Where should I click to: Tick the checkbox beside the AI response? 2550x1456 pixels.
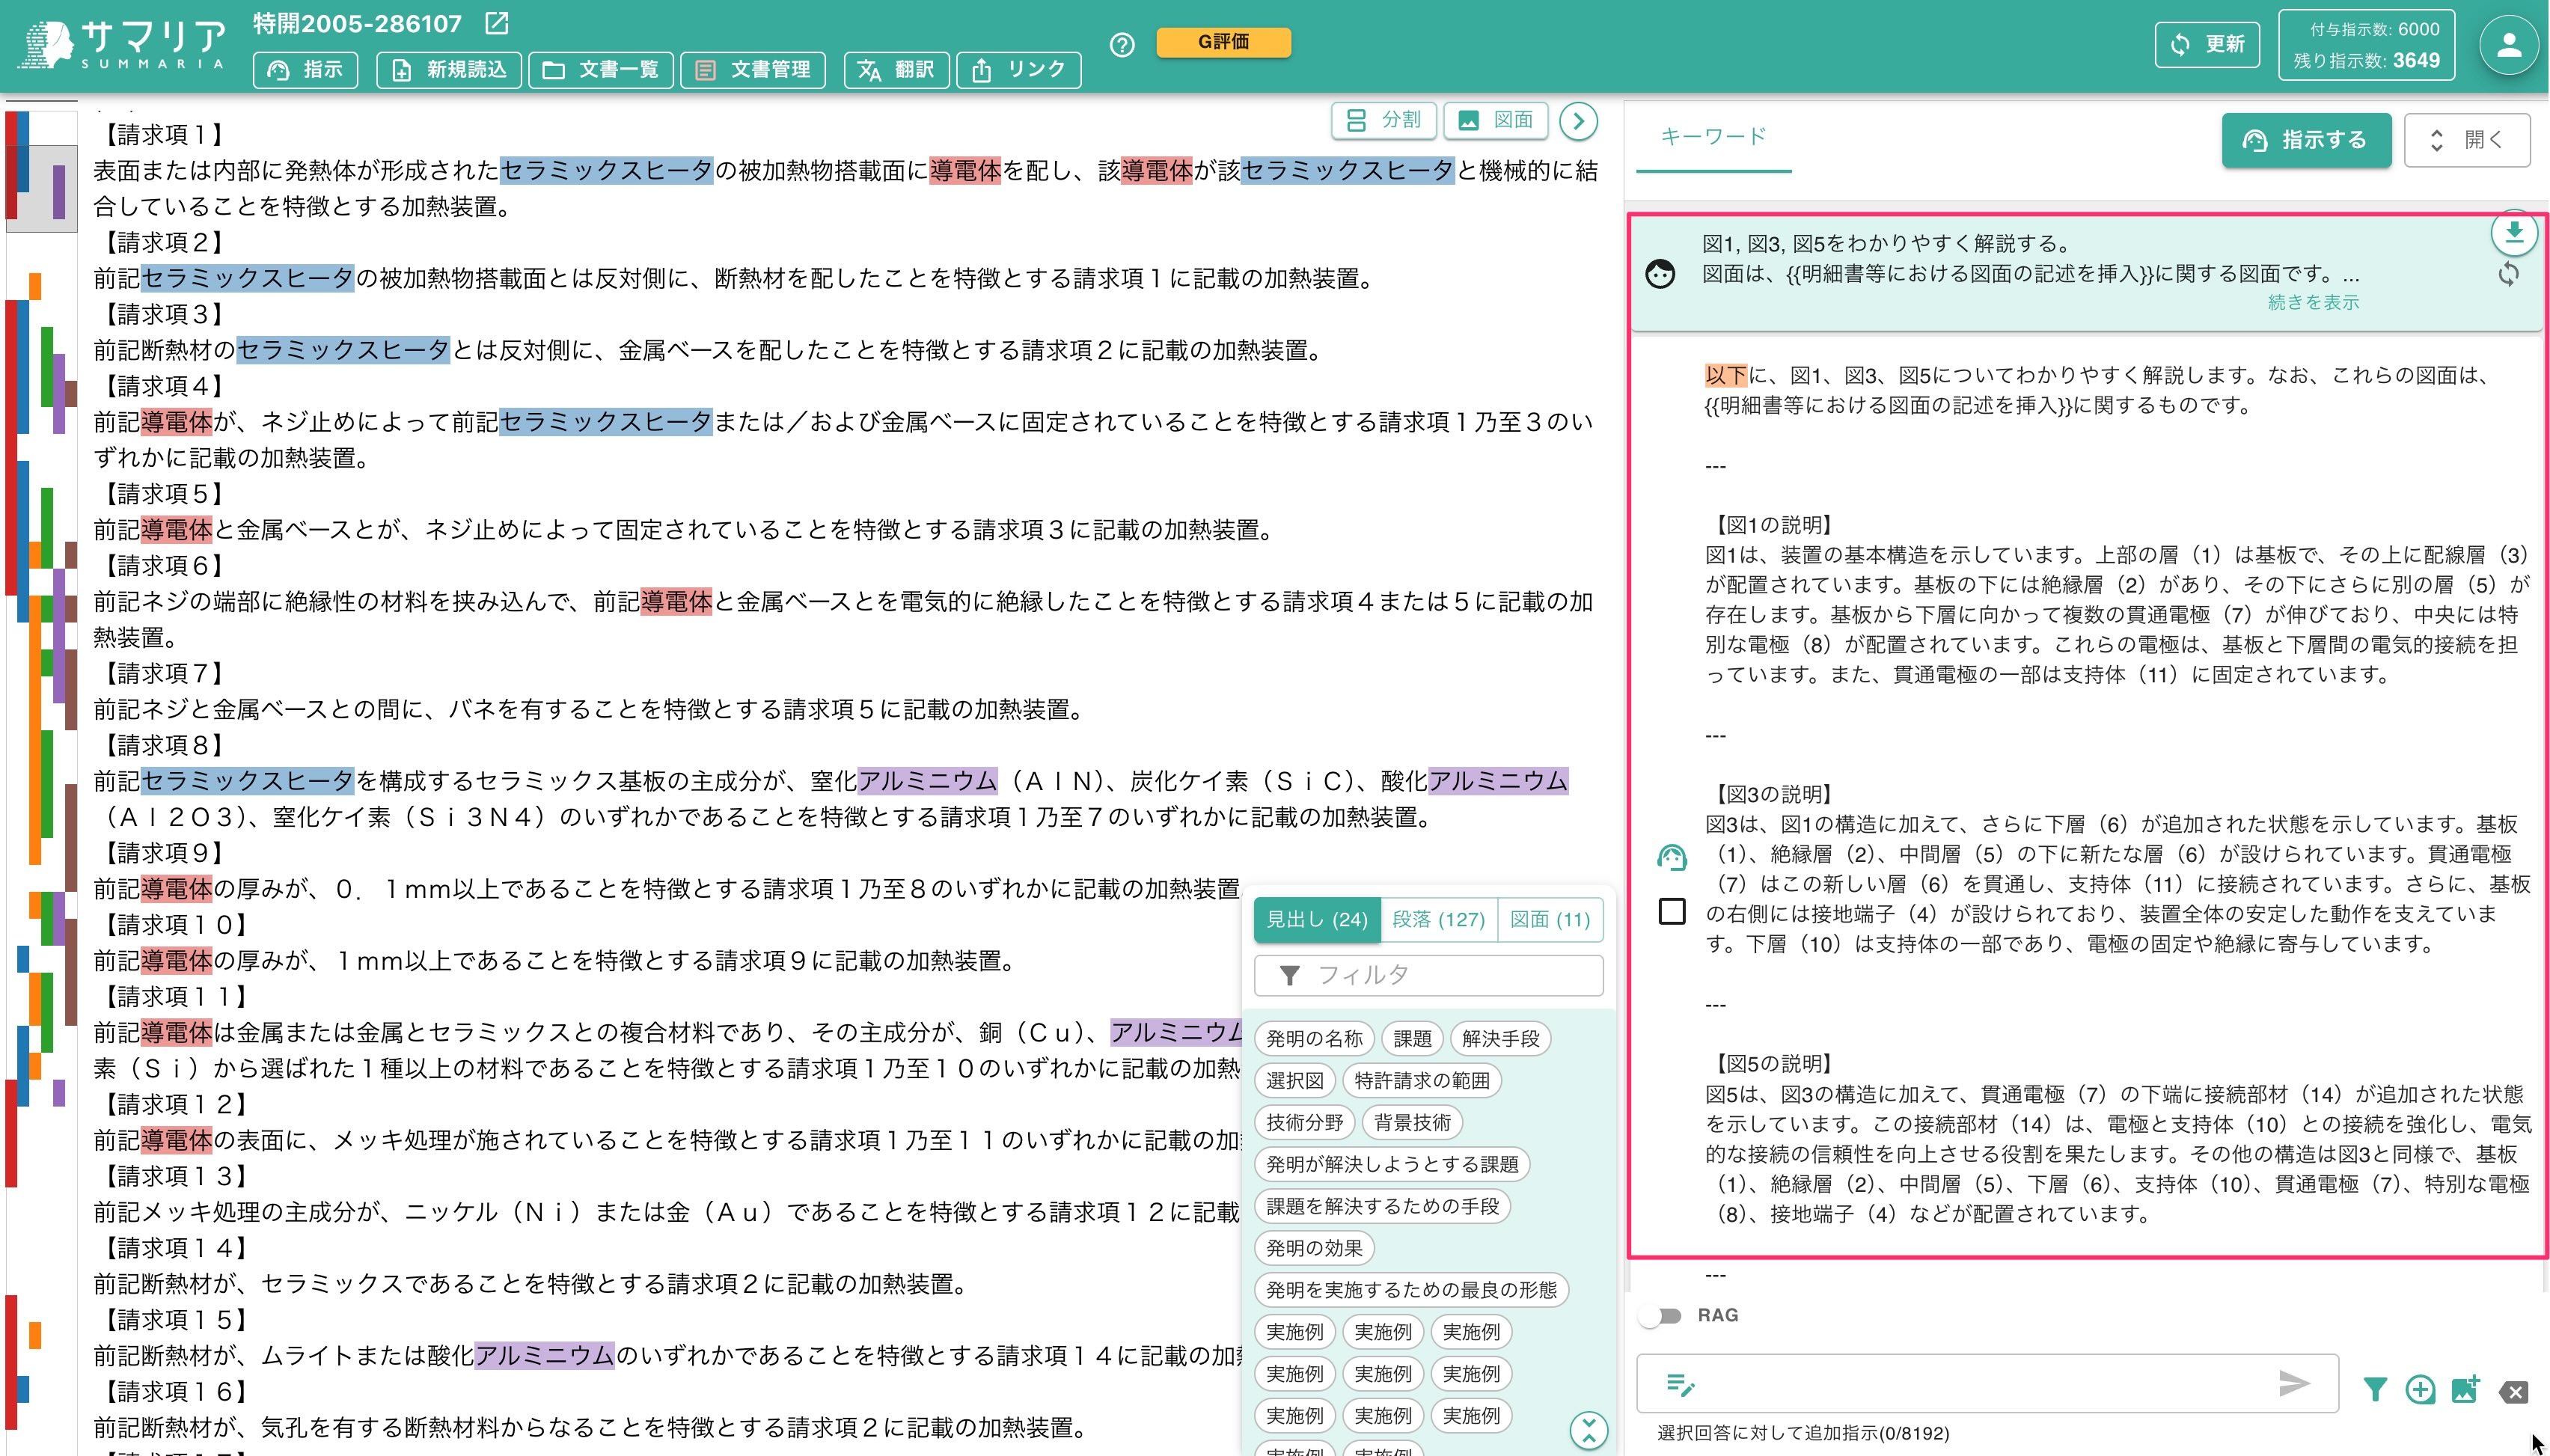pos(1671,911)
